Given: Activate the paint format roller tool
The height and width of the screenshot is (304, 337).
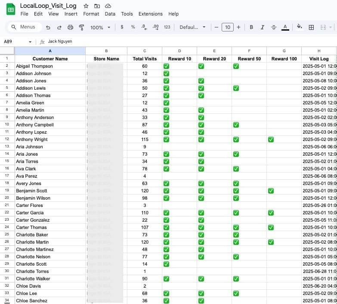Looking at the screenshot, I should [x=82, y=27].
